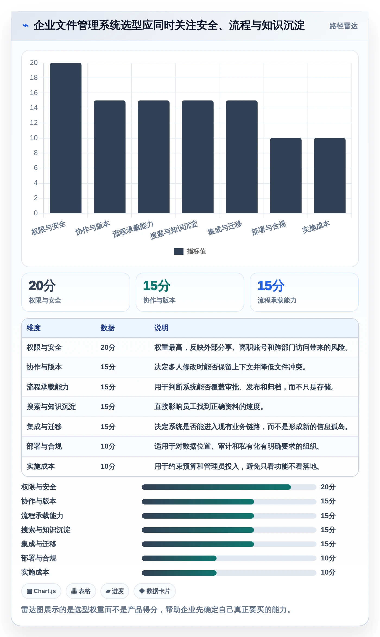The image size is (380, 637).
Task: Click the 部署与合规 progress bar
Action: tap(229, 558)
